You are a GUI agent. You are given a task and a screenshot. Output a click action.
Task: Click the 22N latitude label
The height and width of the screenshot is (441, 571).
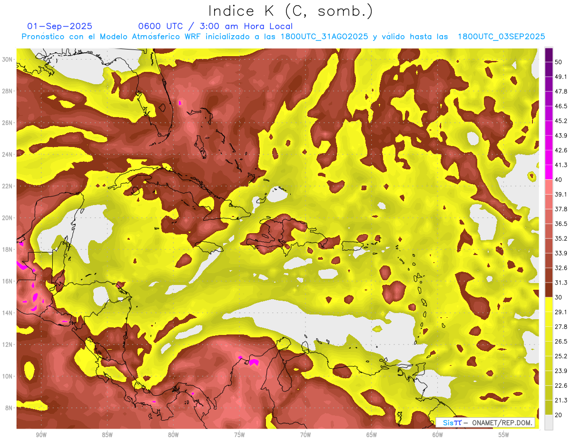tap(8, 186)
